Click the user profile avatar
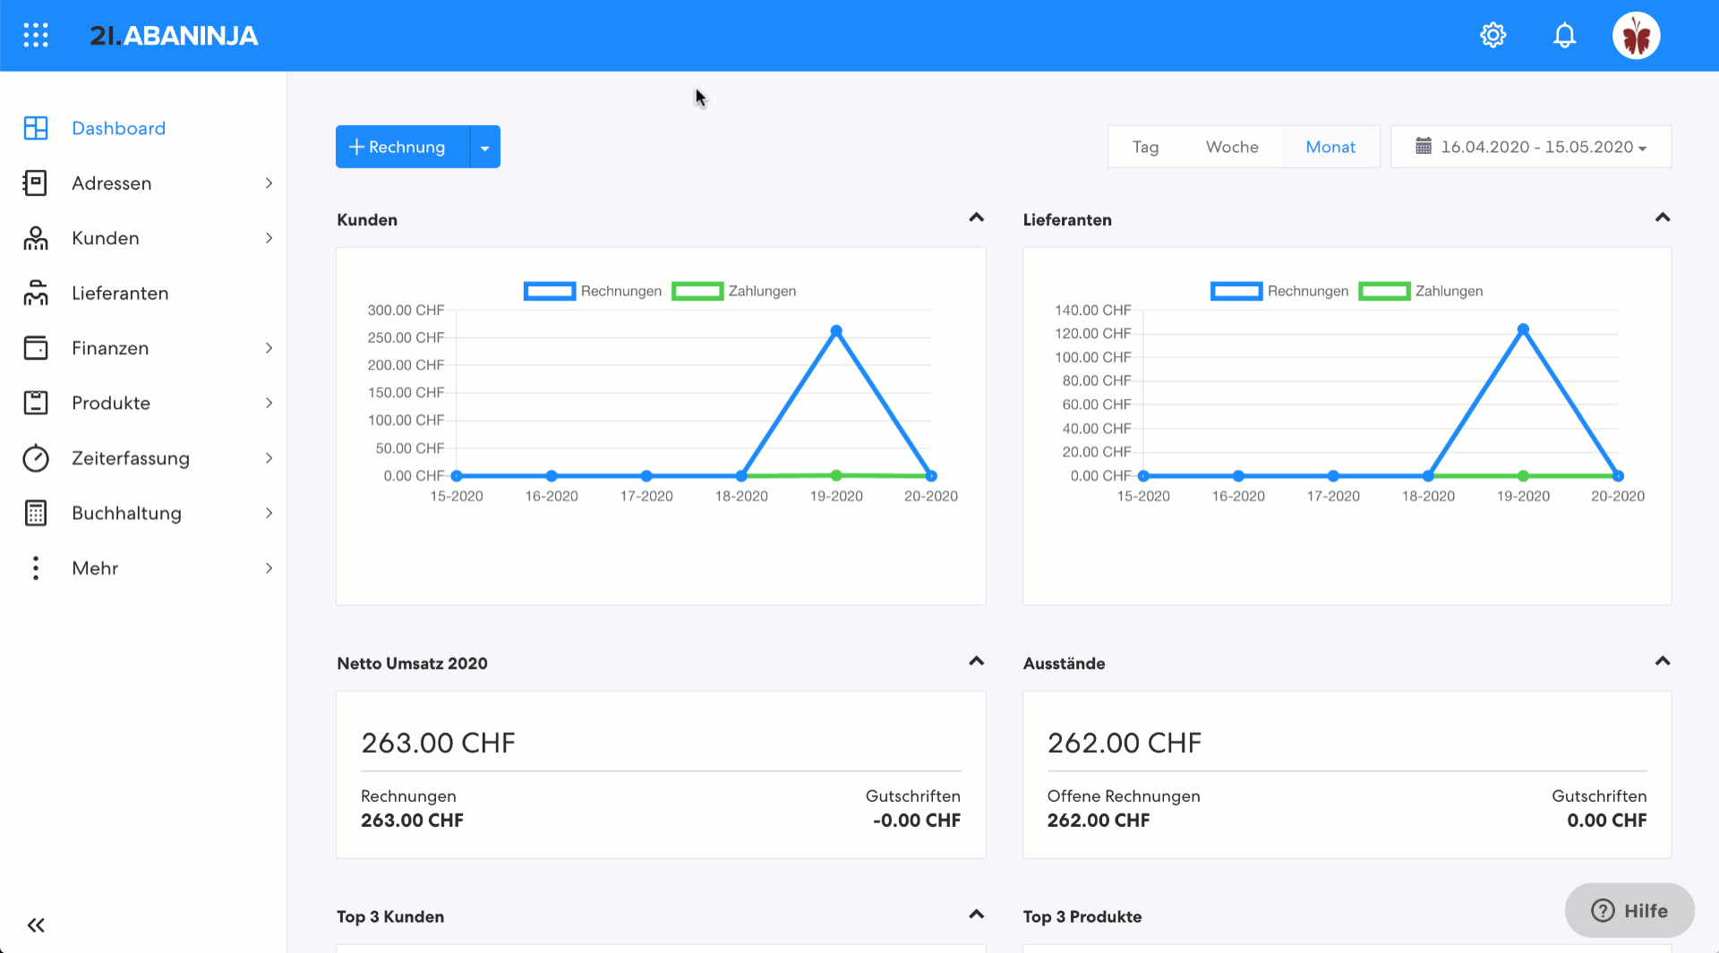1719x953 pixels. 1636,36
